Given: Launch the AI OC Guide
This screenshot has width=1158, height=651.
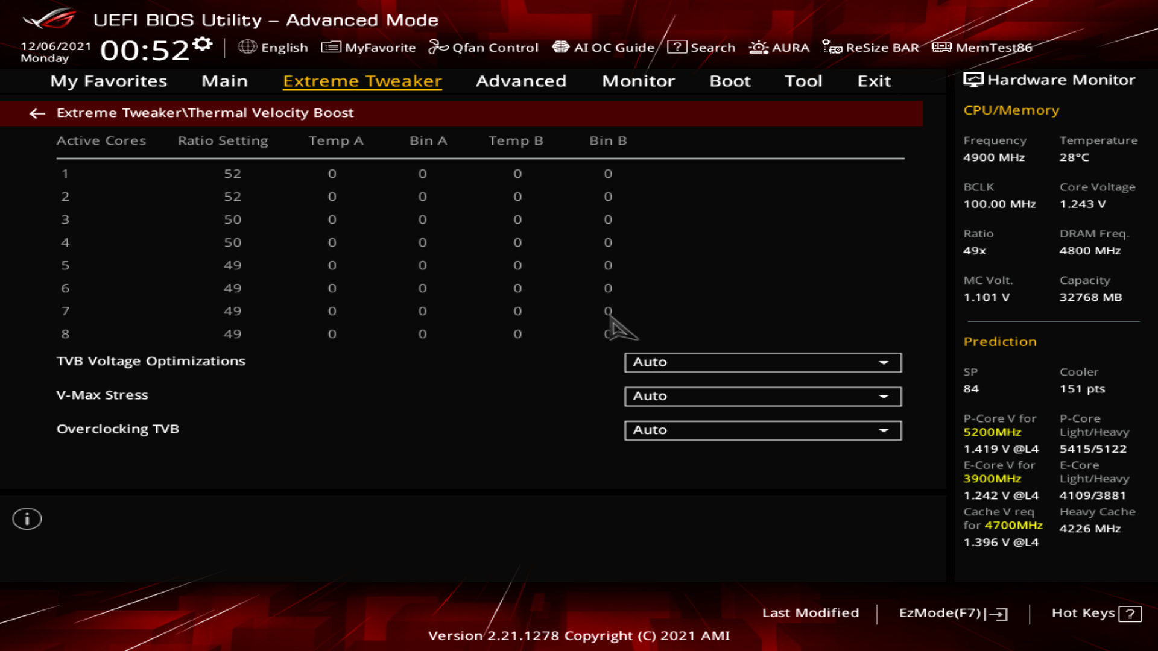Looking at the screenshot, I should coord(603,48).
